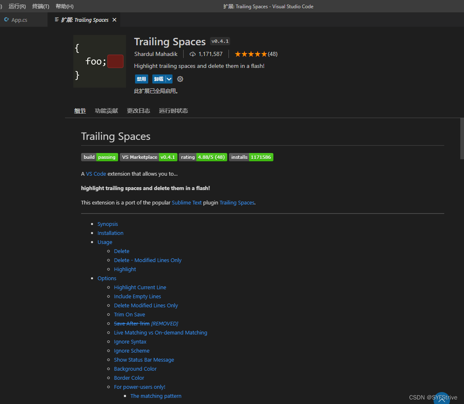
Task: Open the uninstall dropdown arrow
Action: coord(169,79)
